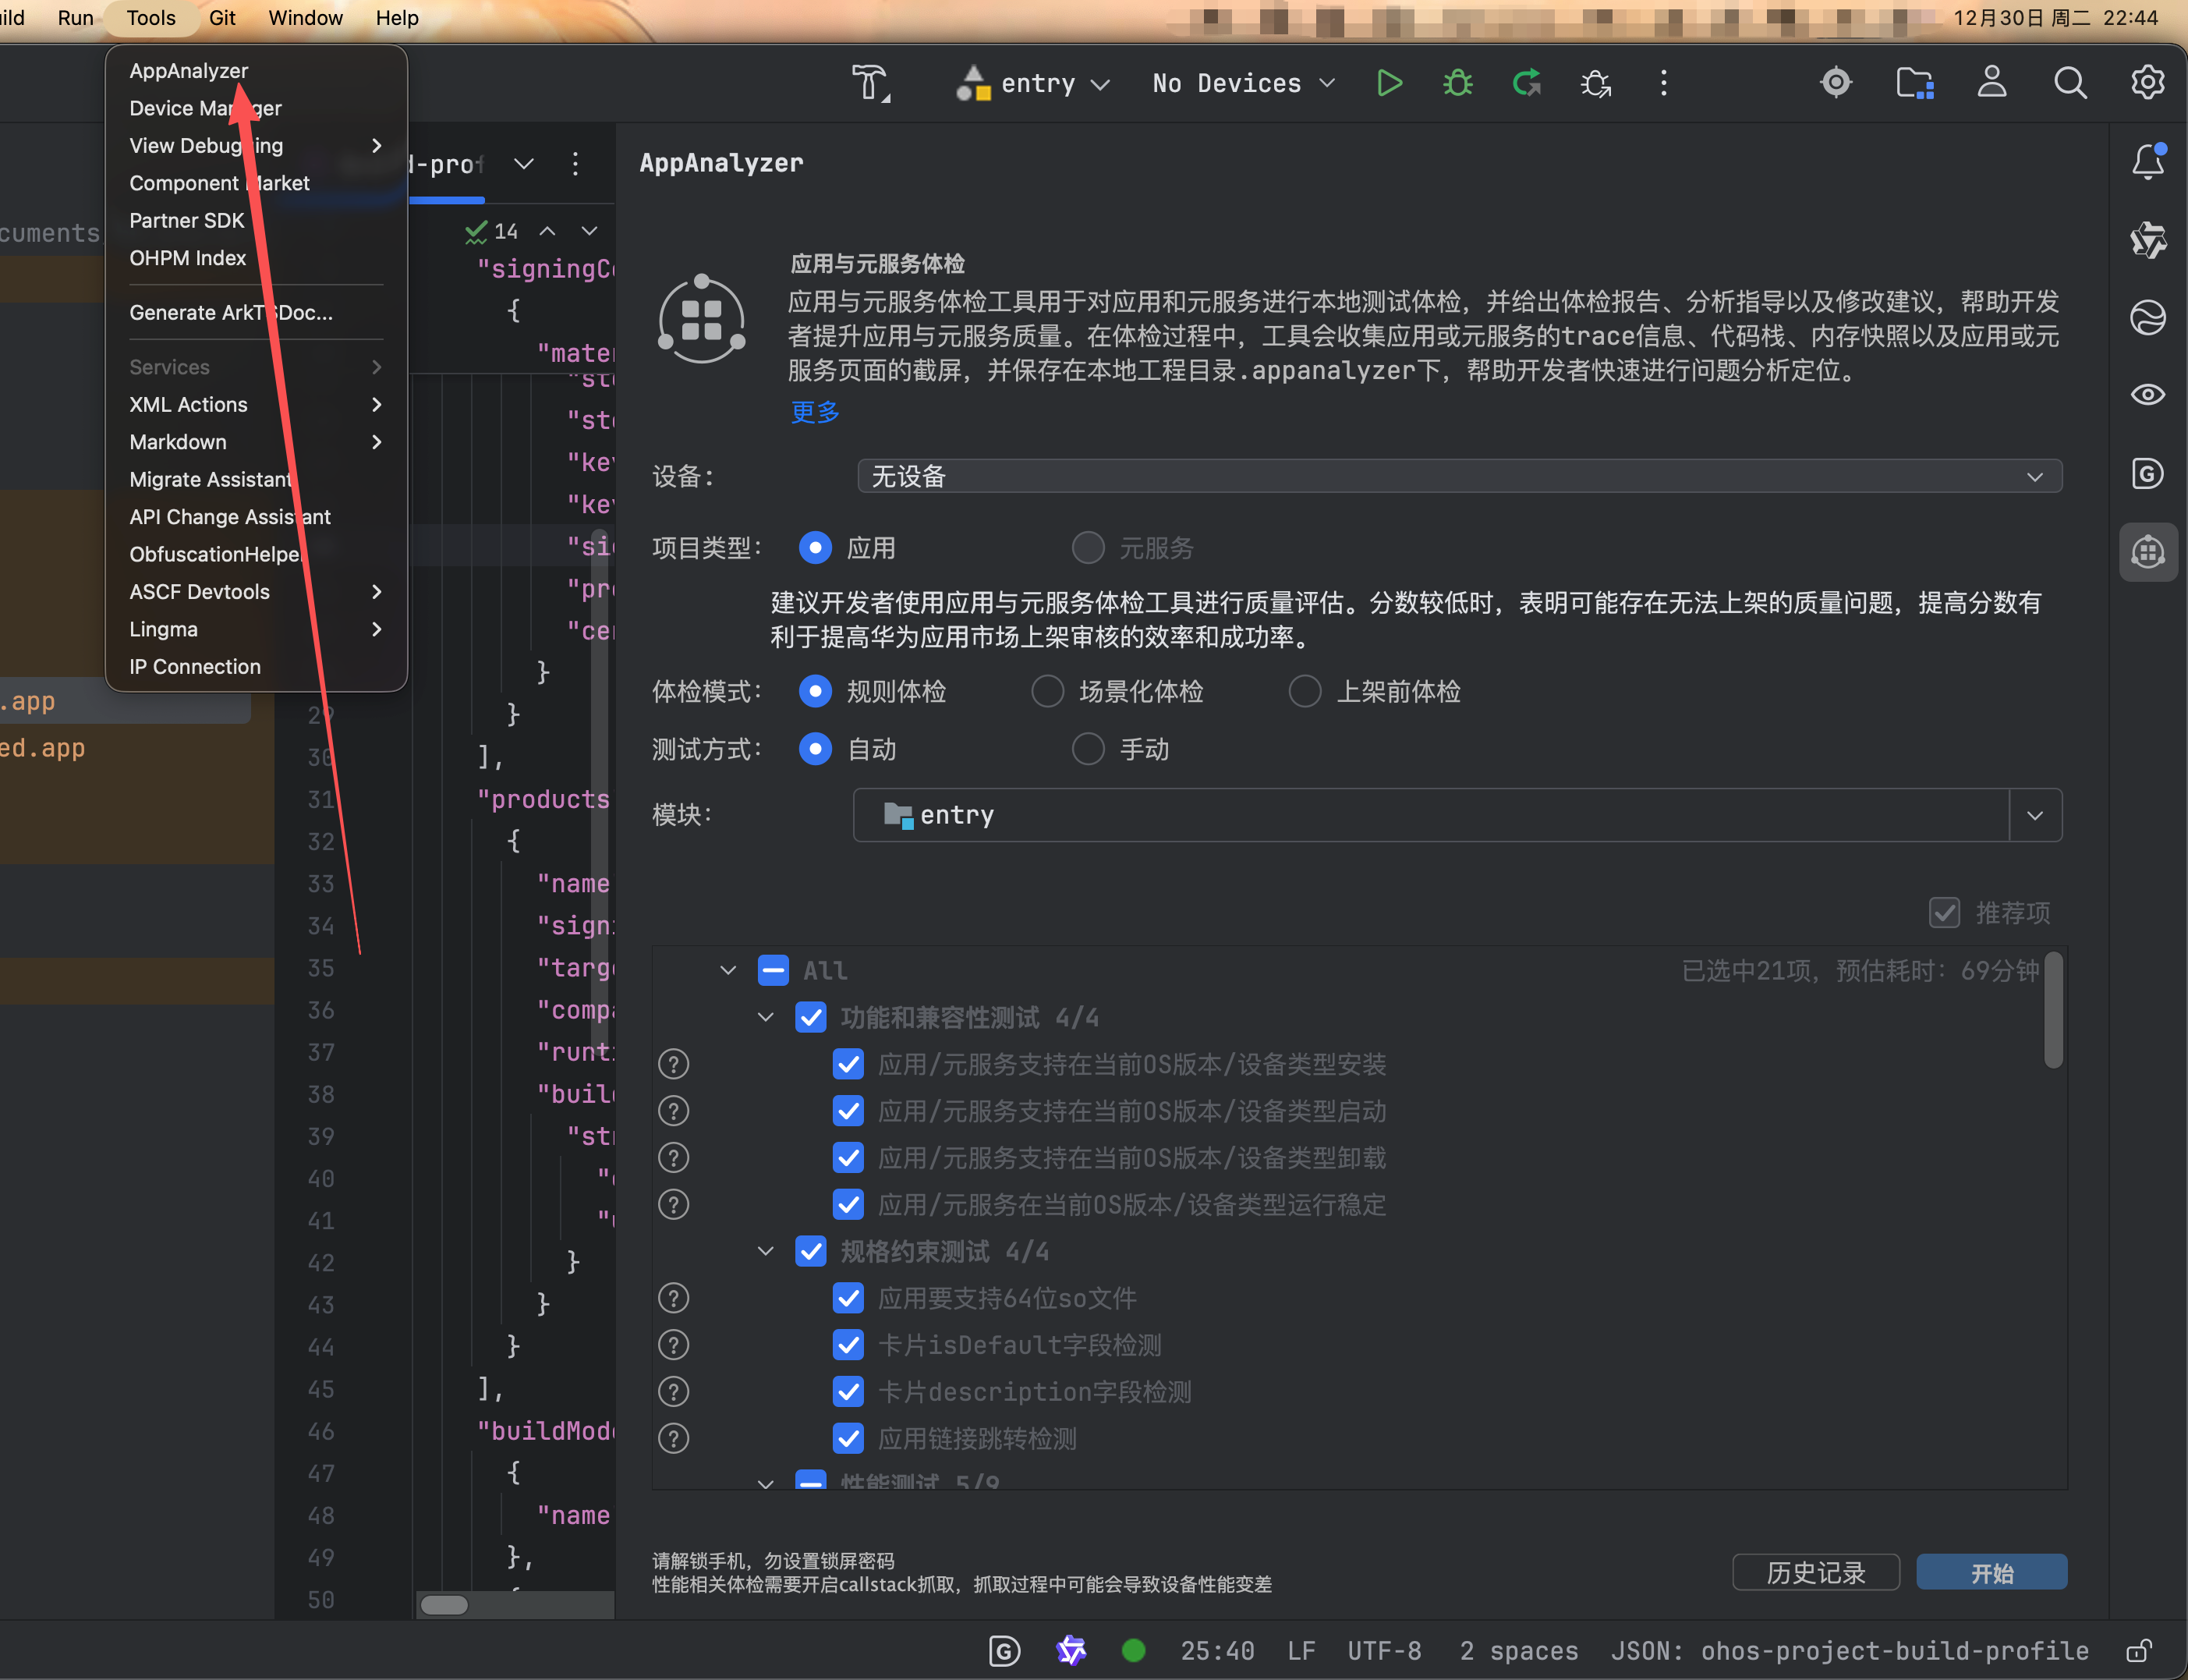Viewport: 2188px width, 1680px height.
Task: Click the G icon in status bar
Action: tap(1004, 1650)
